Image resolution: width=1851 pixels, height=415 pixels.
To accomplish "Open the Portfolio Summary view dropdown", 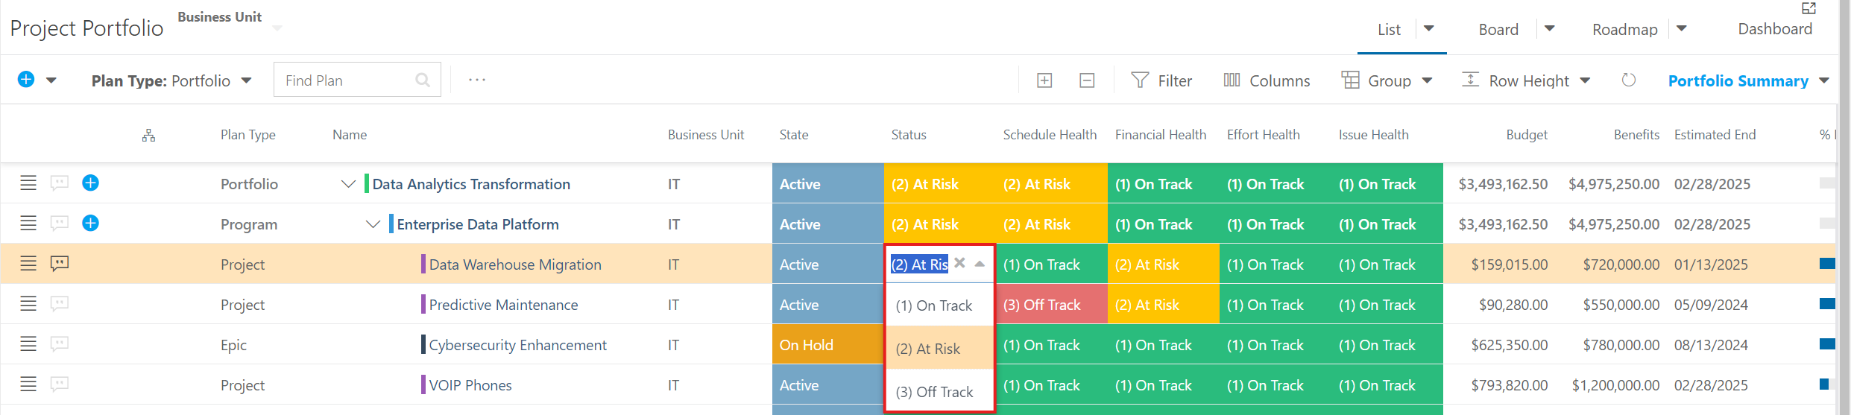I will click(x=1749, y=80).
